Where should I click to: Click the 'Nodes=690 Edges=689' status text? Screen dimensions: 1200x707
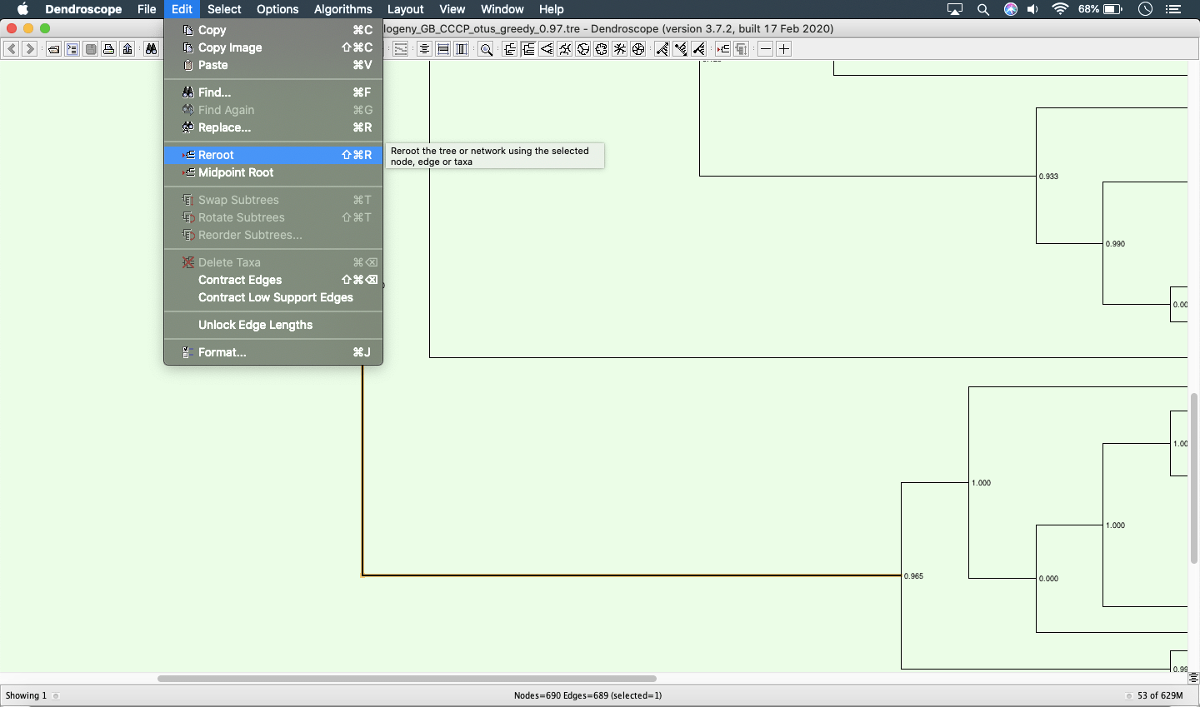point(587,695)
